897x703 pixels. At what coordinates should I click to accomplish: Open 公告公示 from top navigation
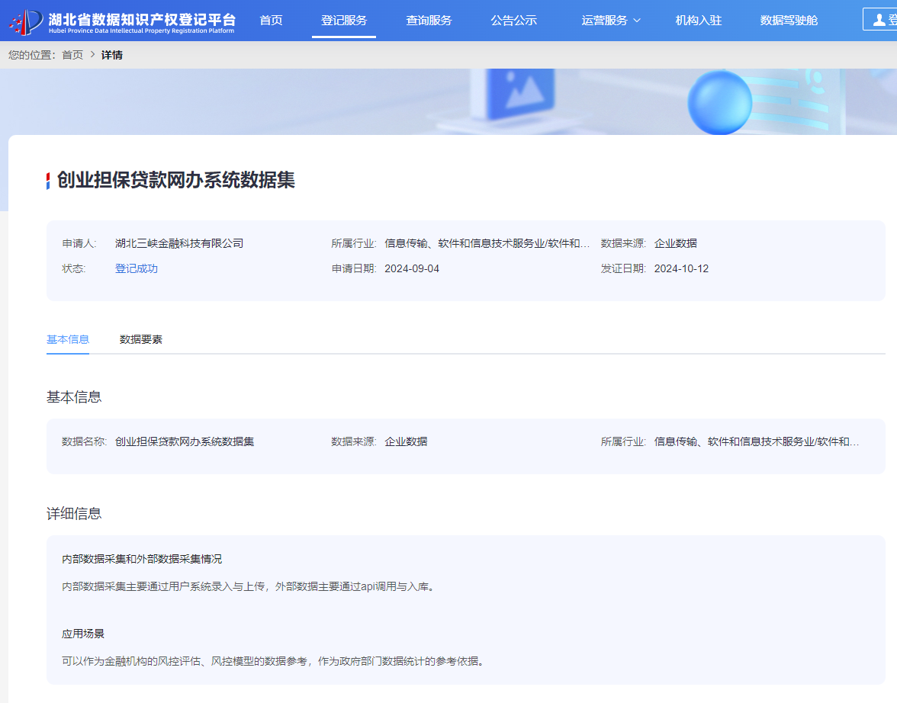click(x=513, y=21)
